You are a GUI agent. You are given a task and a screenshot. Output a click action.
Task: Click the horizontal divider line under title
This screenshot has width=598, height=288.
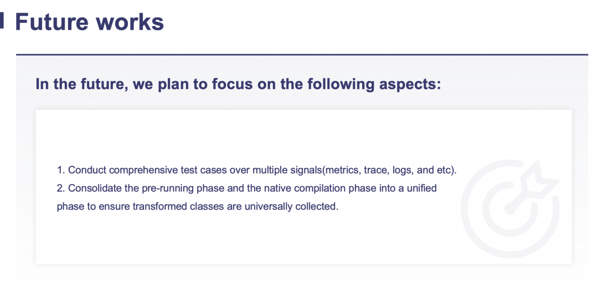[302, 55]
